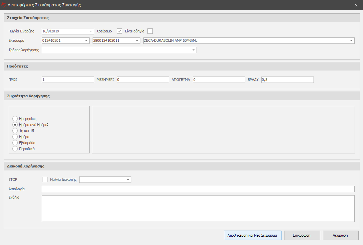Click the ΠΡΩΙ quantity field
363x245 pixels.
pos(68,80)
